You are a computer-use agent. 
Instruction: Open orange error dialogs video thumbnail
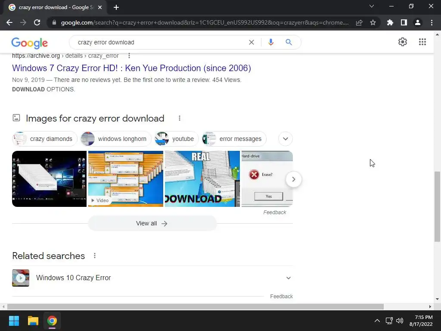pyautogui.click(x=126, y=179)
